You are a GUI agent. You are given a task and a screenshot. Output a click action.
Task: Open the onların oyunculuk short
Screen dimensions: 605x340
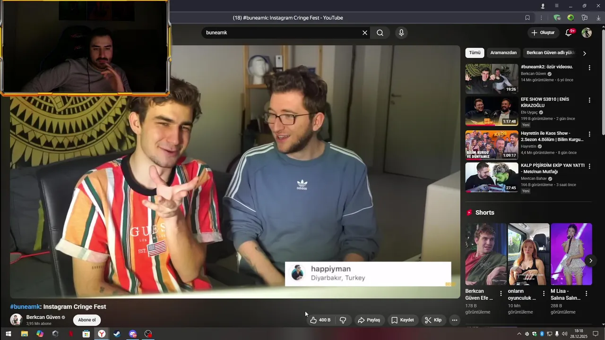click(528, 254)
